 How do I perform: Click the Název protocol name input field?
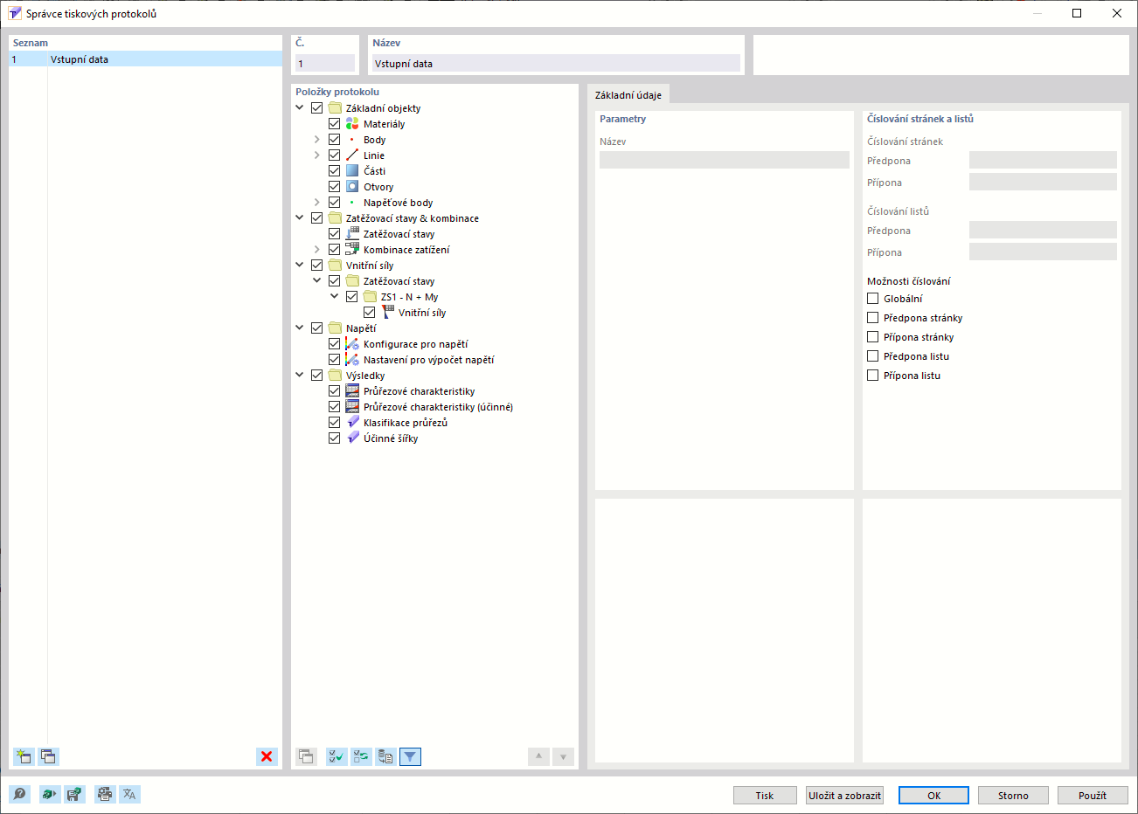coord(556,64)
